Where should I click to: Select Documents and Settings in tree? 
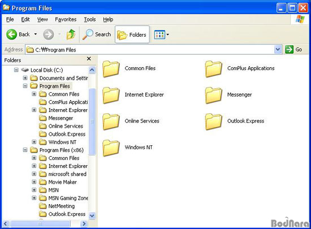click(64, 78)
